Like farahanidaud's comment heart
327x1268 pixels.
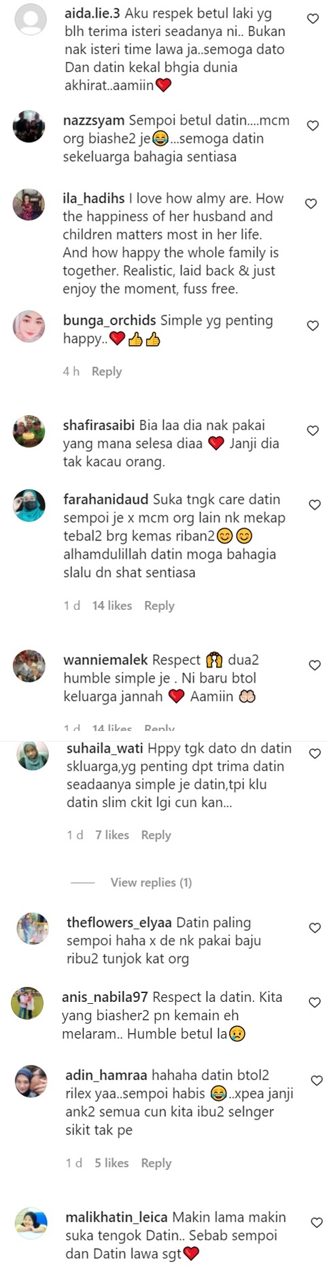coord(315,505)
